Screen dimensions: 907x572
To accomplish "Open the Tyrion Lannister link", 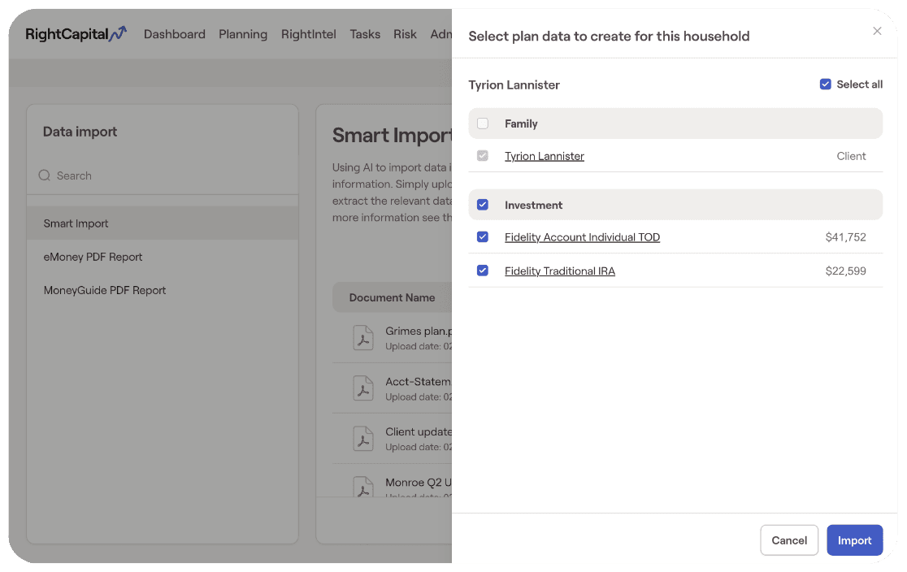I will click(545, 156).
